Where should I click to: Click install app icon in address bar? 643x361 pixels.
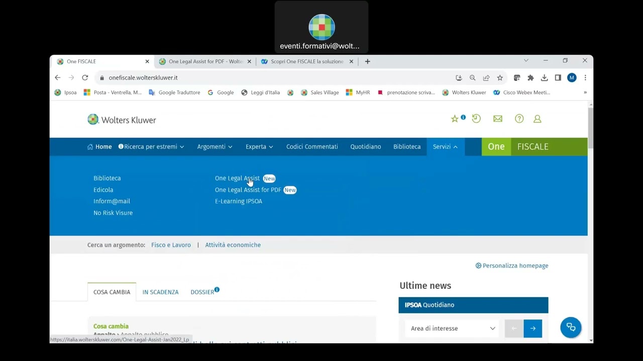459,78
